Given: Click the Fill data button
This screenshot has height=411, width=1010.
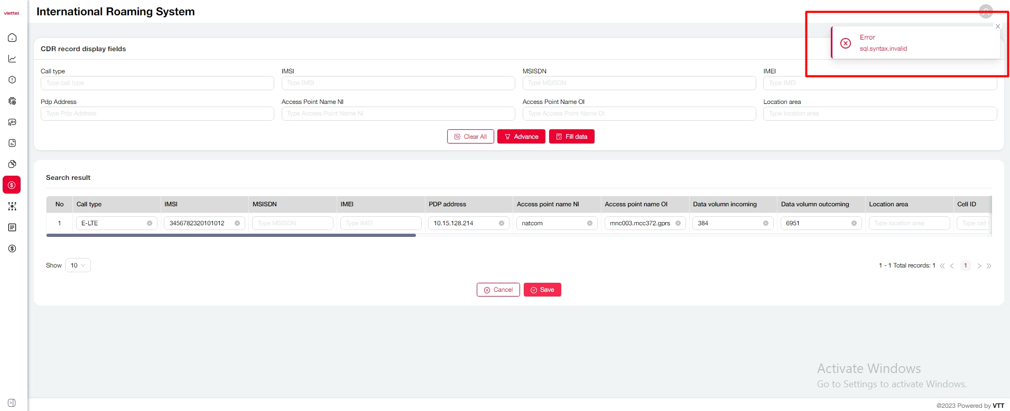Looking at the screenshot, I should (571, 137).
